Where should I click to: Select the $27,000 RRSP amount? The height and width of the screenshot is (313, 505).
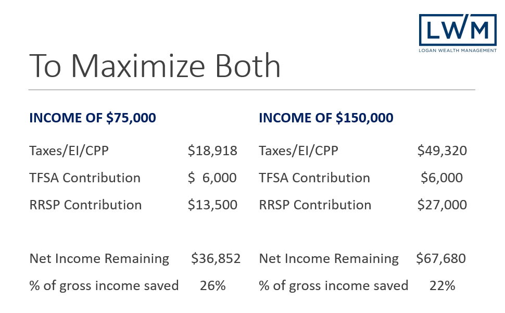coord(442,205)
